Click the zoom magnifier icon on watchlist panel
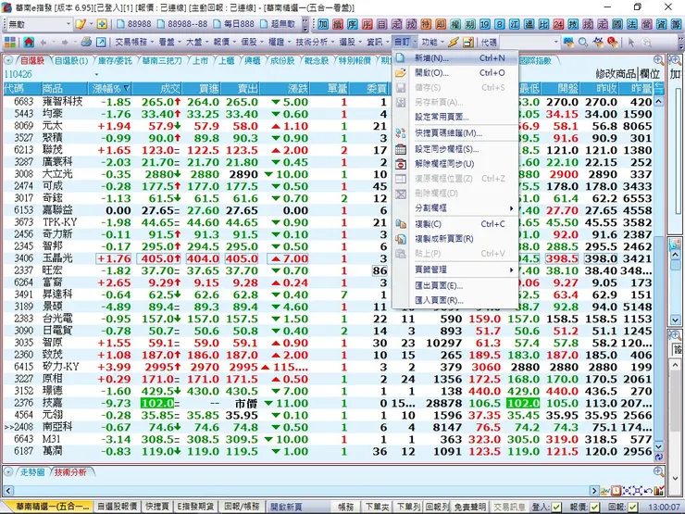The height and width of the screenshot is (514, 685). pos(658,60)
